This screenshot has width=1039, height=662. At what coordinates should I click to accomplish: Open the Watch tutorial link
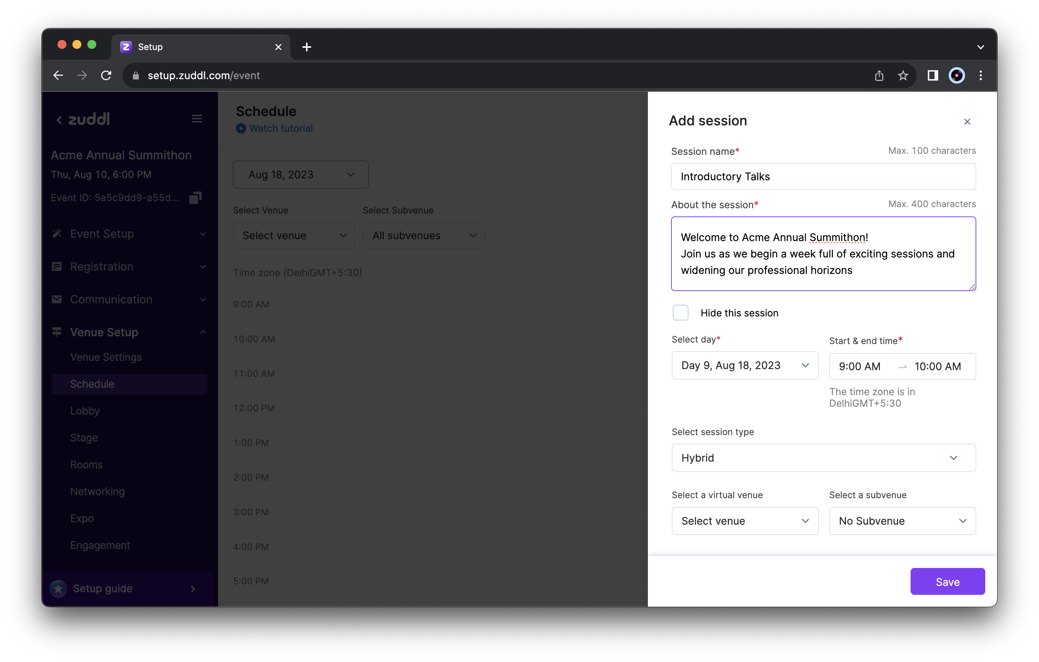280,128
